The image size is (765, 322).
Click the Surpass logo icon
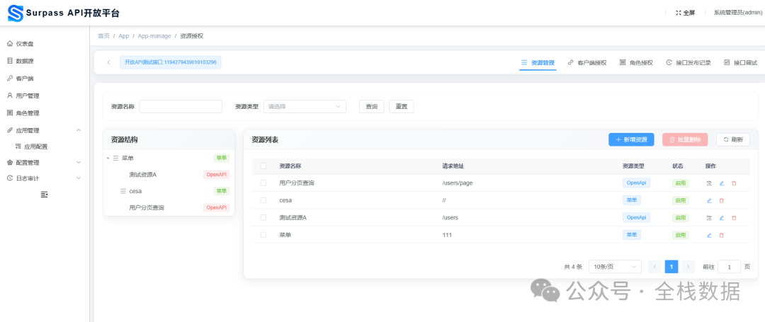coord(15,13)
